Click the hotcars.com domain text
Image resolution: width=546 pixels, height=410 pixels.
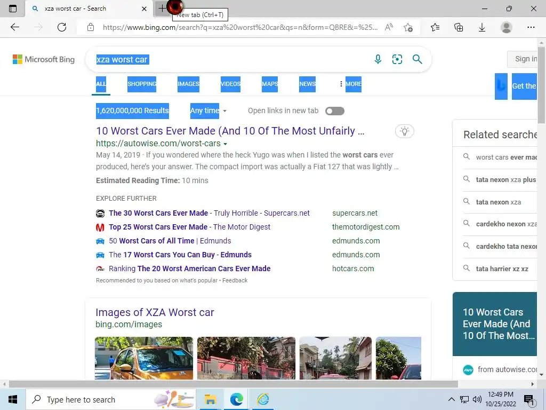(x=353, y=269)
